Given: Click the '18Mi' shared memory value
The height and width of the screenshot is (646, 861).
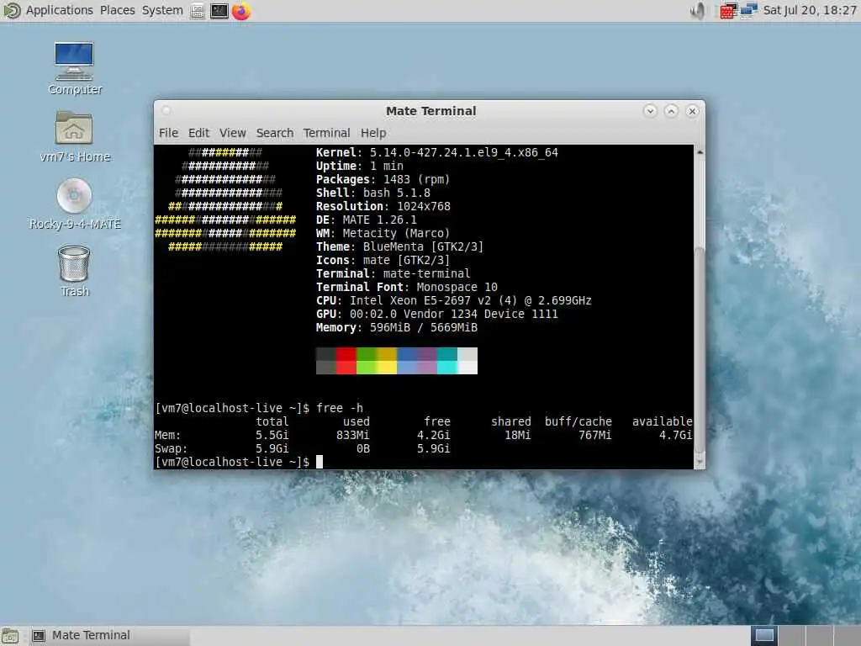Looking at the screenshot, I should point(518,435).
